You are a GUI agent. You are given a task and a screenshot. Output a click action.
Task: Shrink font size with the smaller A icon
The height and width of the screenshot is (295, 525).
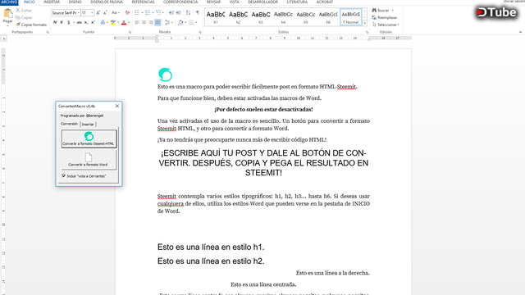(105, 13)
